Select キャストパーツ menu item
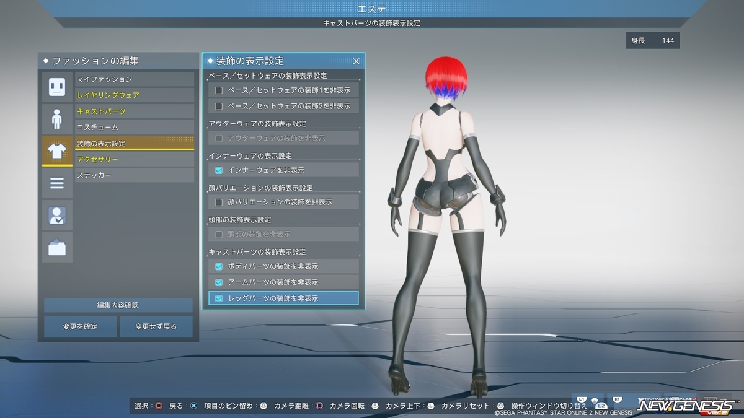The image size is (744, 418). pyautogui.click(x=135, y=111)
